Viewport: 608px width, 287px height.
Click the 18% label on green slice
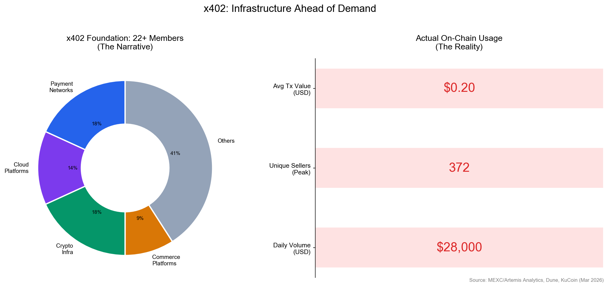[x=97, y=212]
